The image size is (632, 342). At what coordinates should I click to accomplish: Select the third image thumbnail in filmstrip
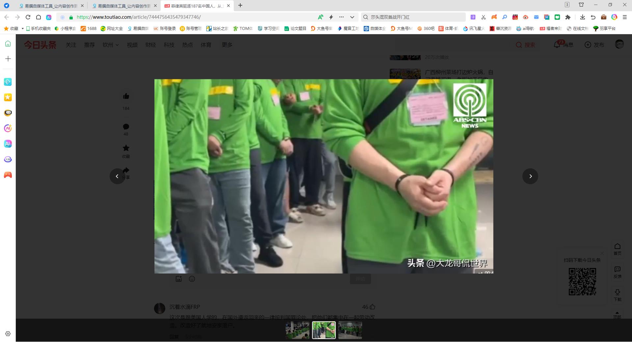click(350, 330)
